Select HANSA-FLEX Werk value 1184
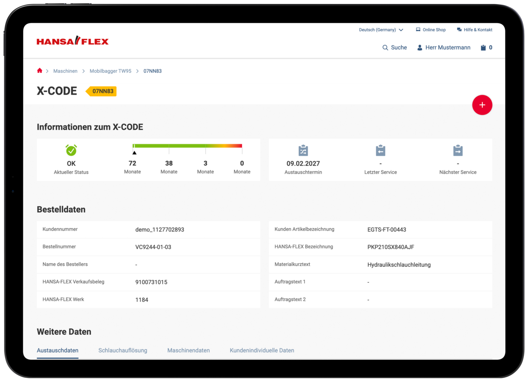The height and width of the screenshot is (383, 529). coord(142,300)
